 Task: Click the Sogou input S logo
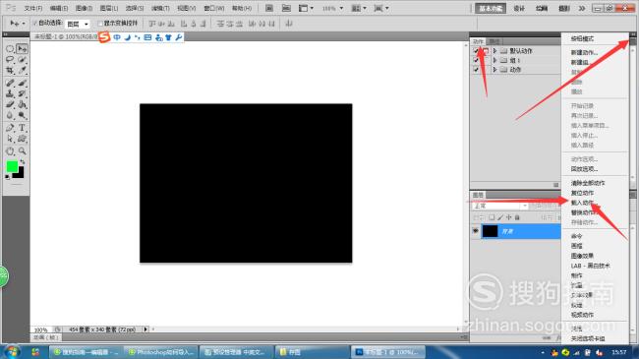[x=104, y=37]
